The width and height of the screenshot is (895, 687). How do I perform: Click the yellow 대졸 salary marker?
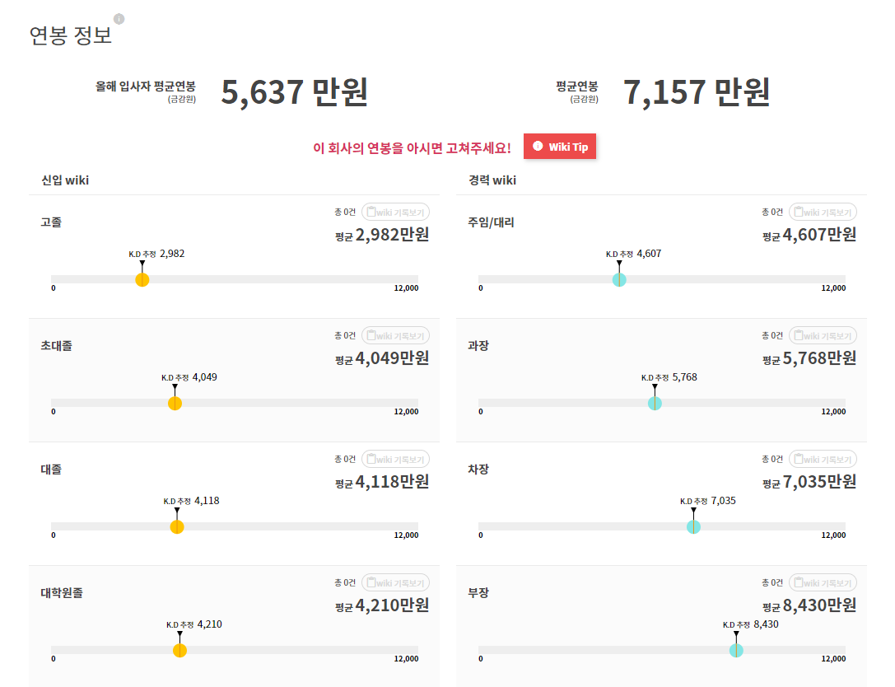[177, 526]
